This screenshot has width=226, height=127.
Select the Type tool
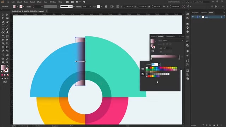click(3, 26)
